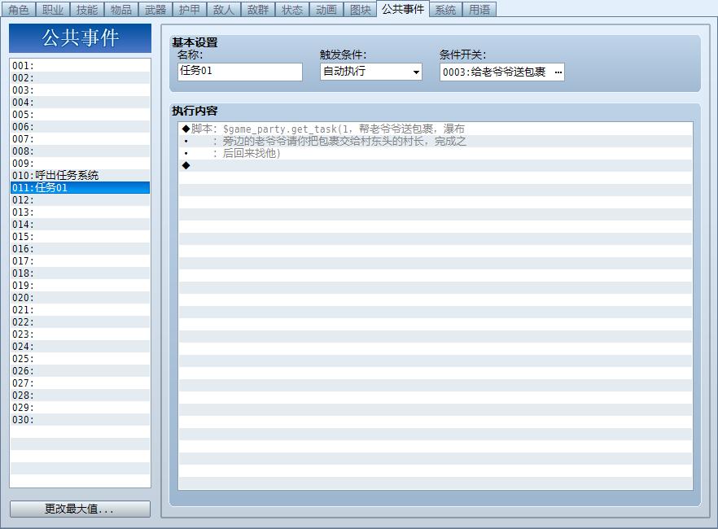718x529 pixels.
Task: Select common event row 025:
Action: (x=80, y=358)
